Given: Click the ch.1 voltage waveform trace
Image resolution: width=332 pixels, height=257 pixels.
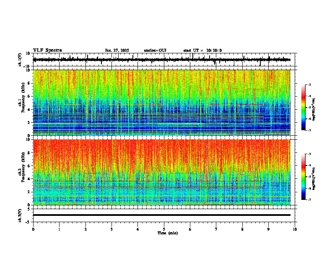Looking at the screenshot, I should (x=161, y=60).
